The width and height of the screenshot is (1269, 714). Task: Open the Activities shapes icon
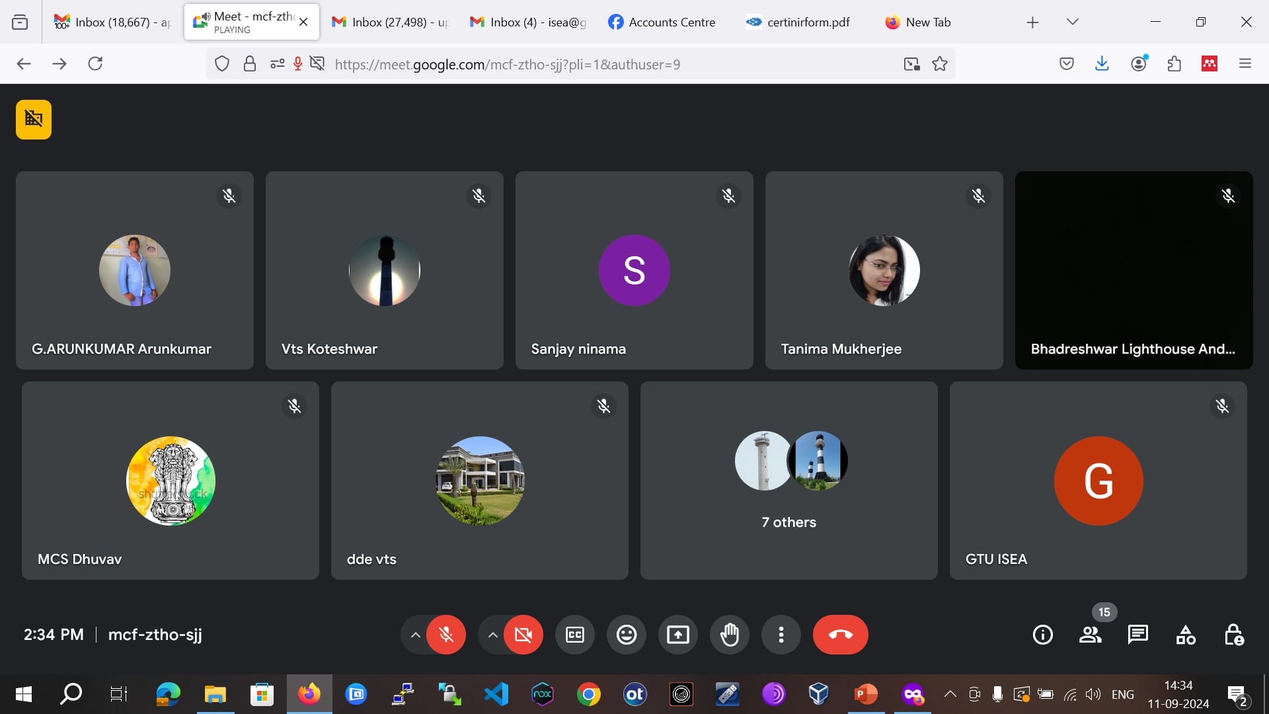(1186, 635)
